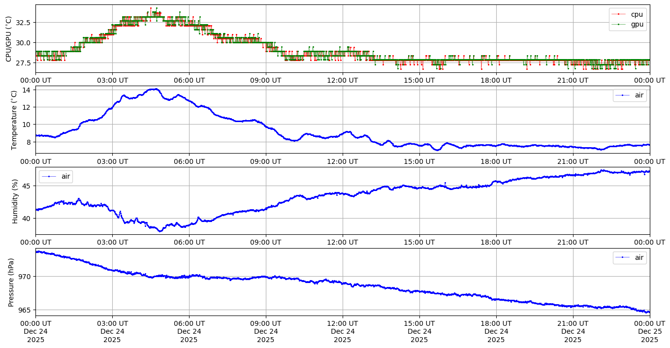Screen dimensions: 670x348
Task: Select the Pressure (hPa) y-axis label
Action: pos(11,282)
